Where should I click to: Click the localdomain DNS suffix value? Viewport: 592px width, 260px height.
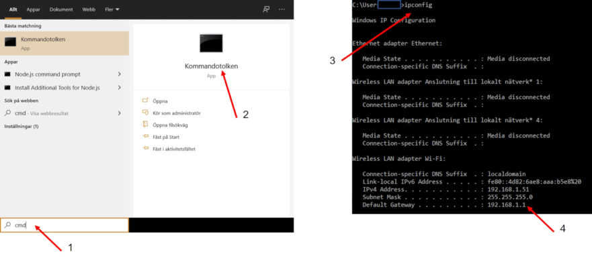[x=507, y=174]
